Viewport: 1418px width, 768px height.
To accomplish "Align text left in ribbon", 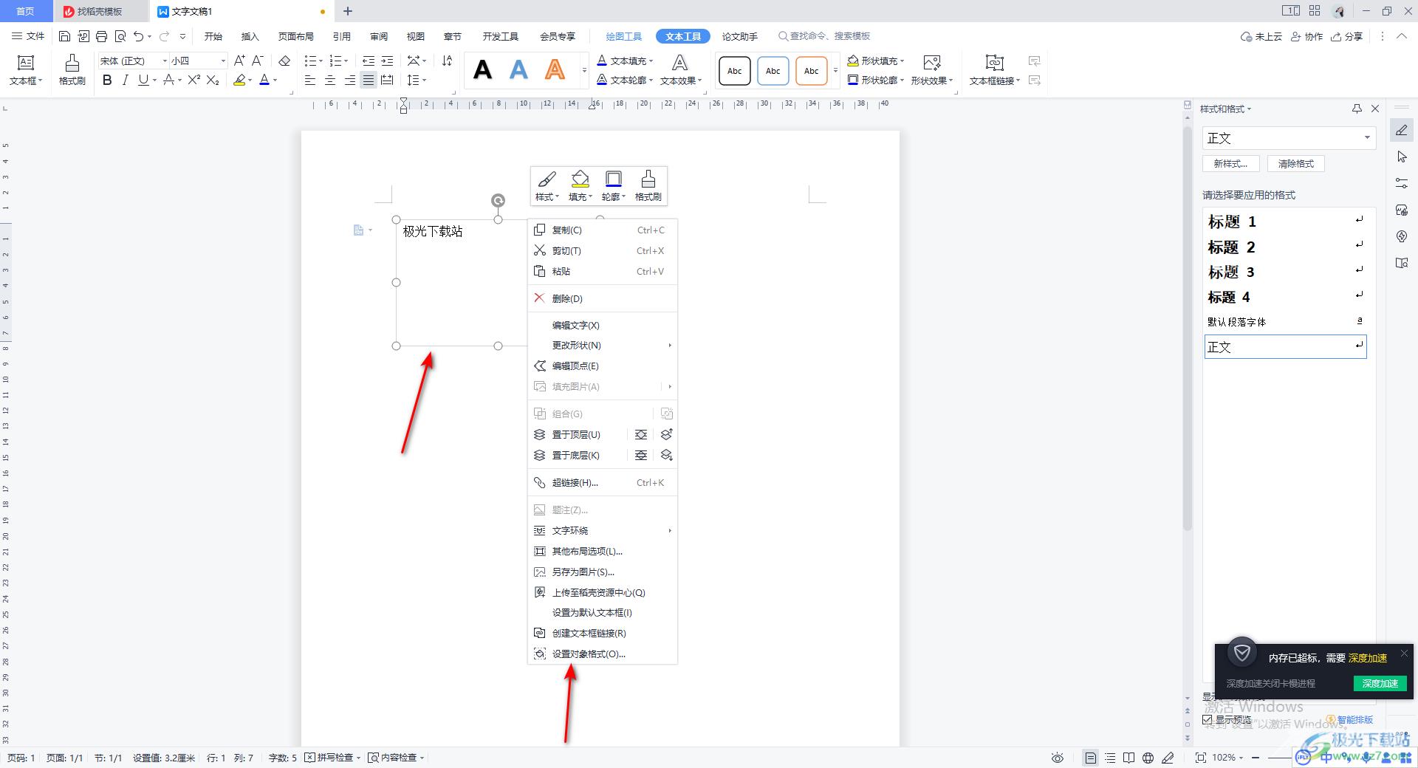I will pyautogui.click(x=310, y=80).
